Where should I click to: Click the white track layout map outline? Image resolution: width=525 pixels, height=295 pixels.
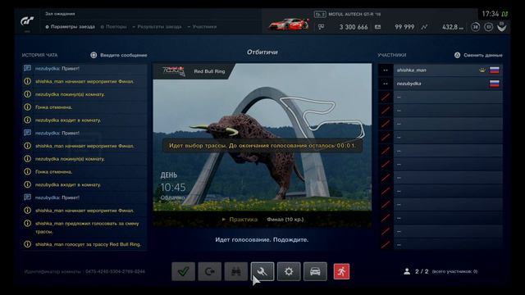pos(322,117)
